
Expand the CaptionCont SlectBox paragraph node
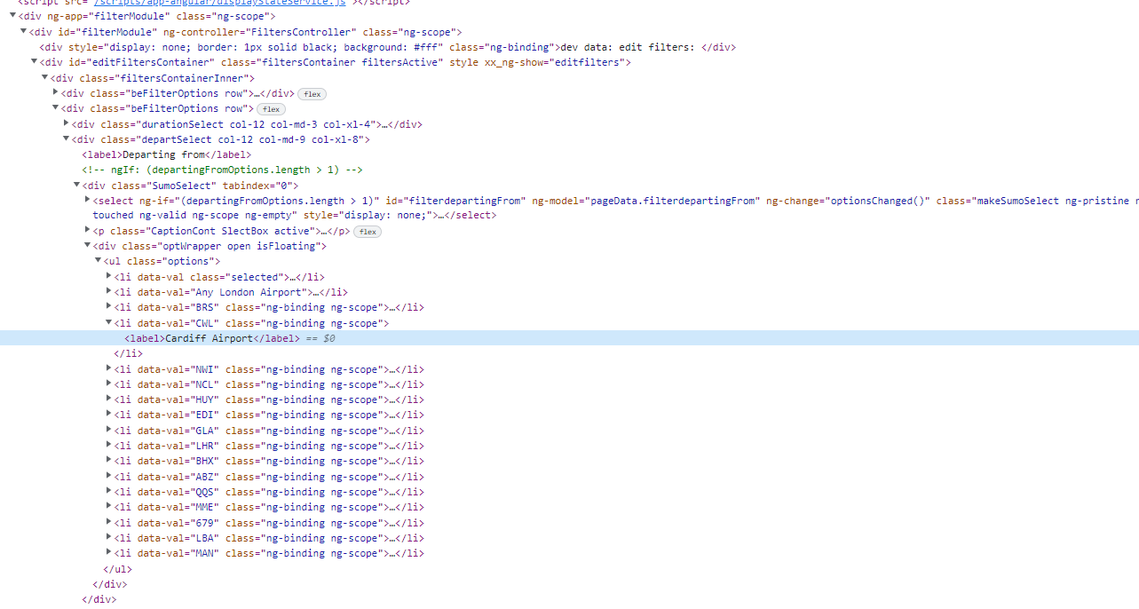coord(87,231)
